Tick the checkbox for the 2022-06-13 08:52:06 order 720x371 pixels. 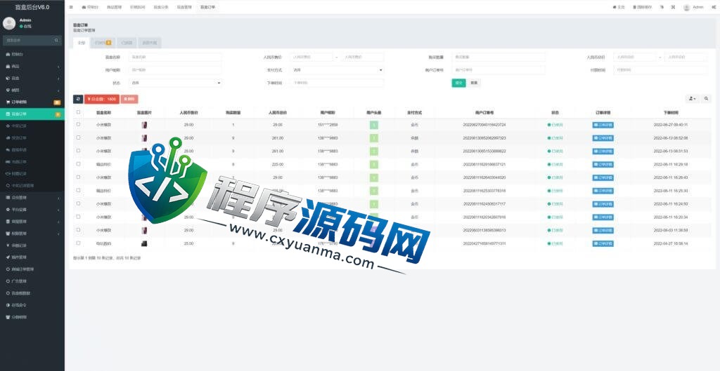coord(78,137)
